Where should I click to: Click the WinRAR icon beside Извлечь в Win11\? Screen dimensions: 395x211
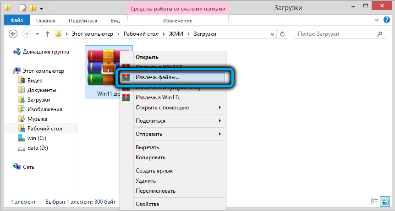126,97
